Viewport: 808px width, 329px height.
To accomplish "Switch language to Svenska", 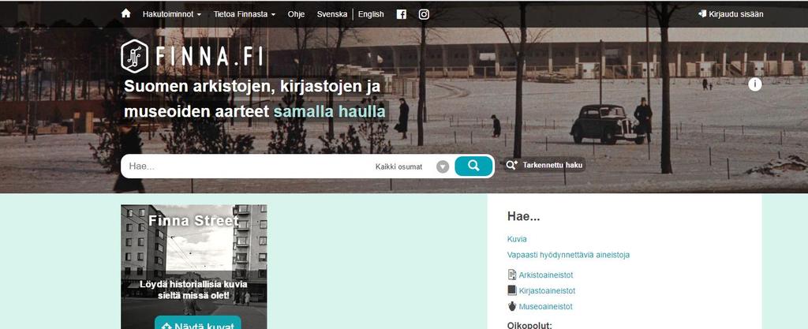I will 332,14.
